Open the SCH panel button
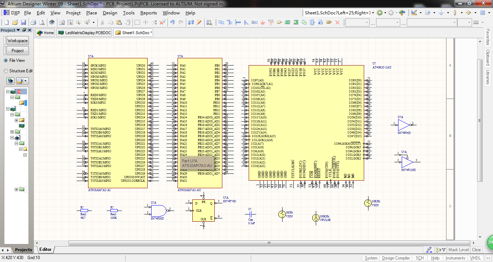The image size is (493, 262). click(x=419, y=258)
